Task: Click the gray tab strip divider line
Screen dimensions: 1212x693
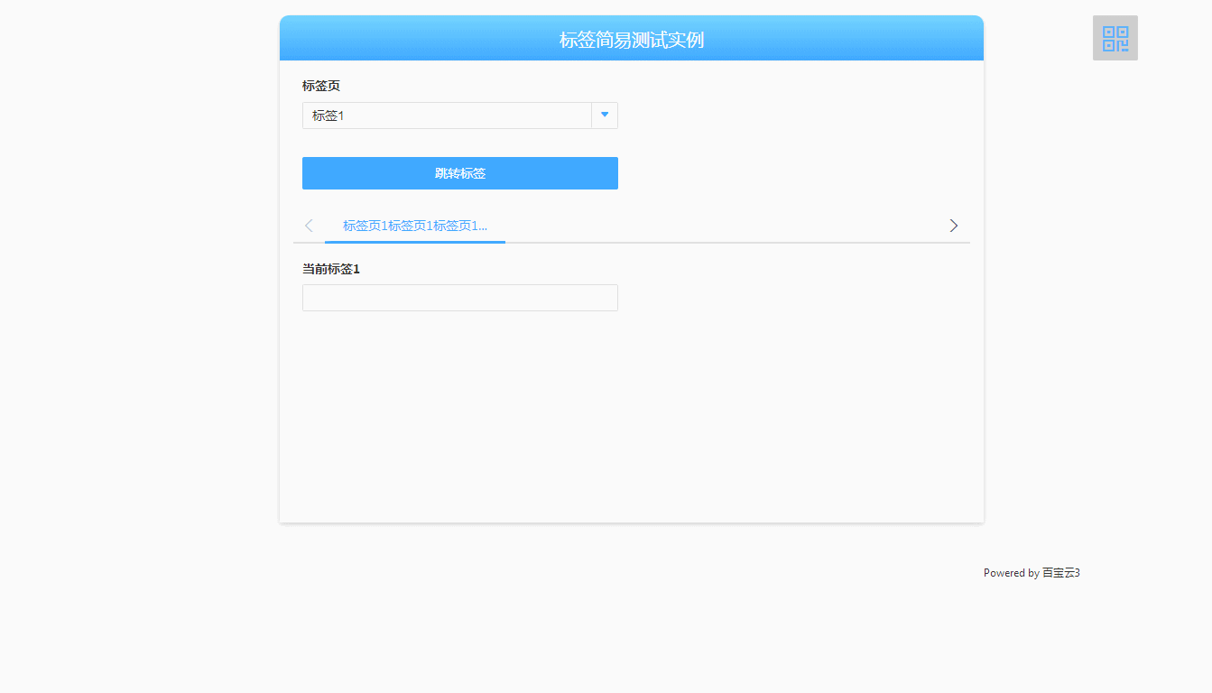Action: click(722, 243)
